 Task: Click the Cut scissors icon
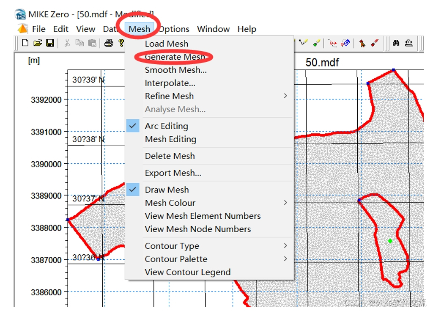click(x=67, y=43)
